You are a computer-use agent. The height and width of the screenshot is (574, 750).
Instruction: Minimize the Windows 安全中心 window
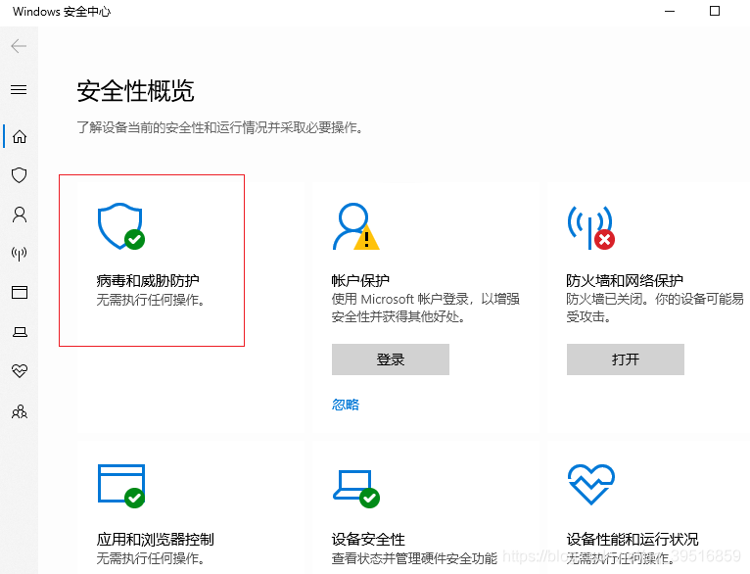click(670, 11)
